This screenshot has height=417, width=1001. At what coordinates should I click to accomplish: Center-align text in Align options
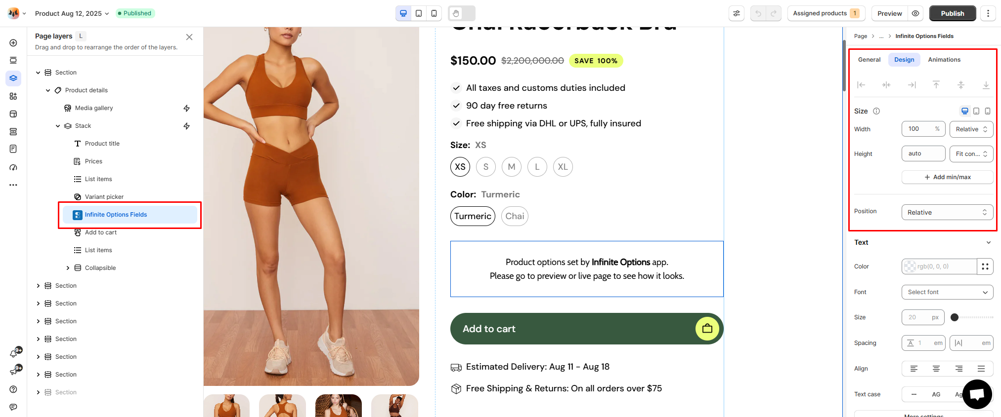coord(936,369)
